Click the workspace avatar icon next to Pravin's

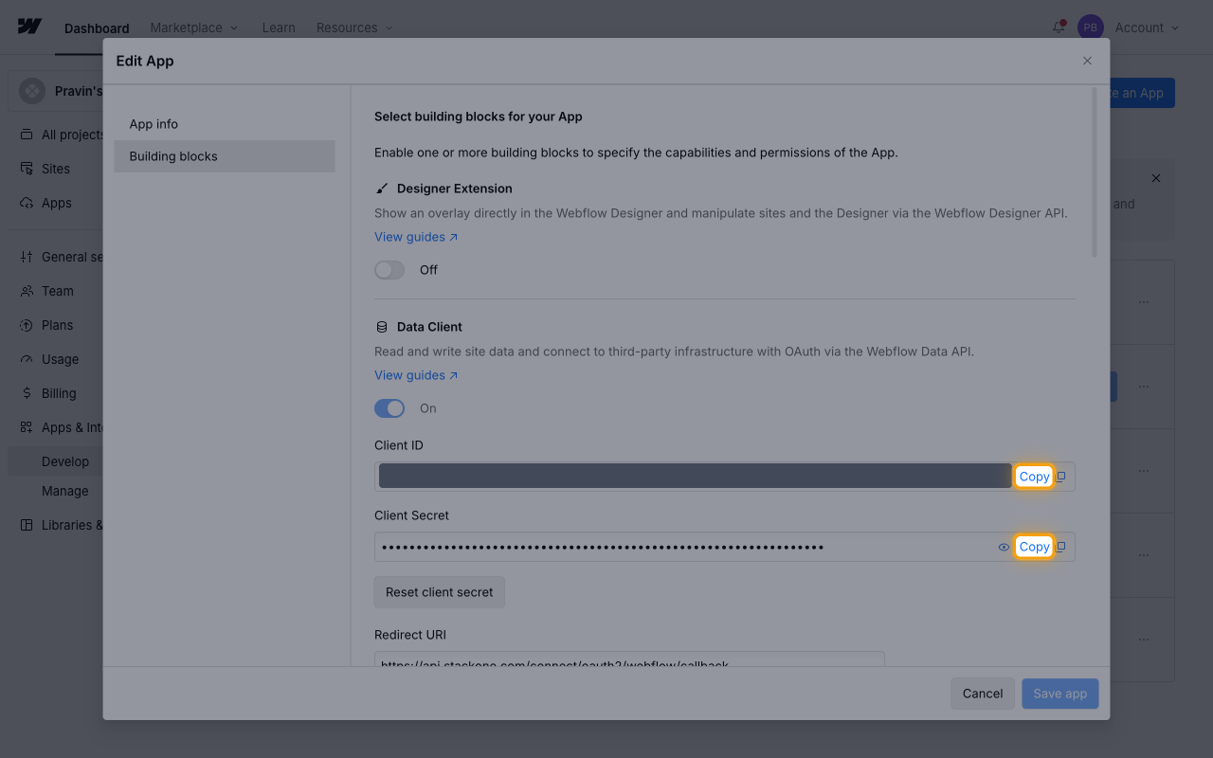point(32,91)
